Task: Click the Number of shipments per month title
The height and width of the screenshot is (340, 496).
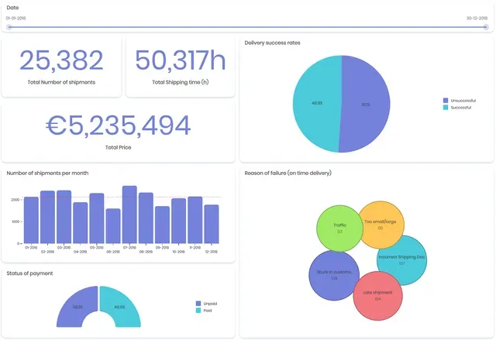Action: coord(47,173)
